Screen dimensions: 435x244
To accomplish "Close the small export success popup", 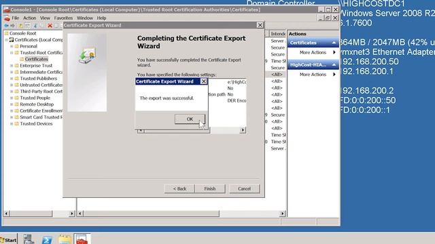I will coord(204,81).
